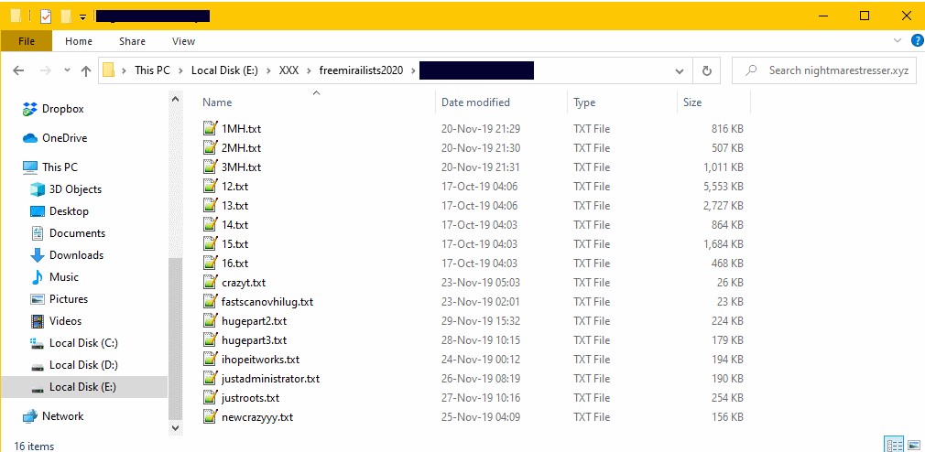
Task: Navigate to XXX folder in breadcrumb
Action: [x=288, y=70]
